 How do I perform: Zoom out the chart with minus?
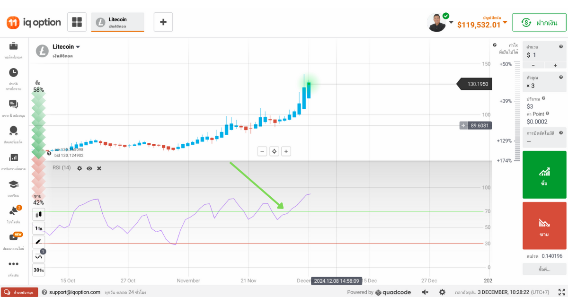(262, 151)
